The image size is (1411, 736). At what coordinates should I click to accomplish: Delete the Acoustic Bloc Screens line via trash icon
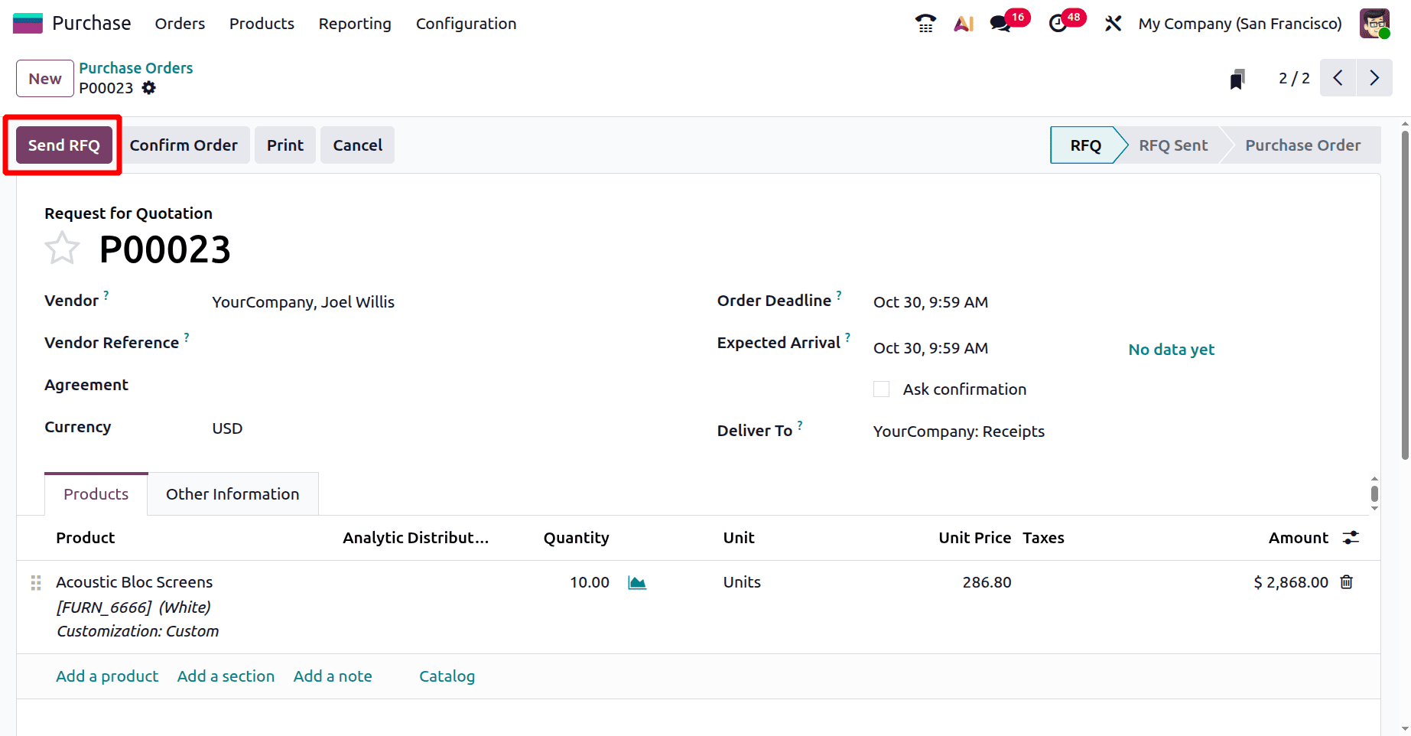(1347, 582)
